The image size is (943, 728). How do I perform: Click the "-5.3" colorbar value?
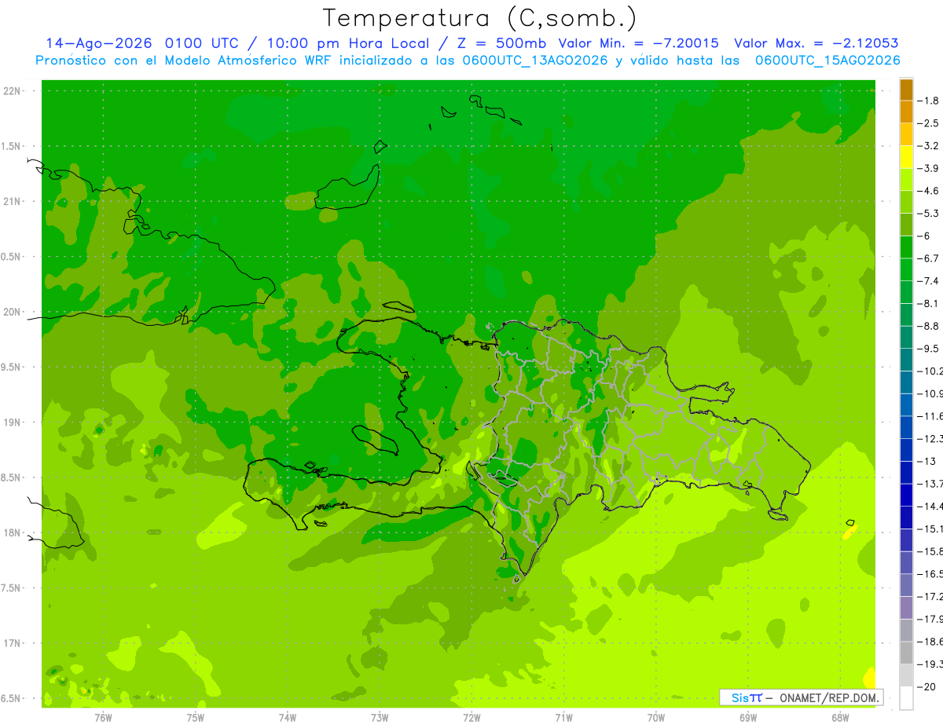[x=928, y=213]
